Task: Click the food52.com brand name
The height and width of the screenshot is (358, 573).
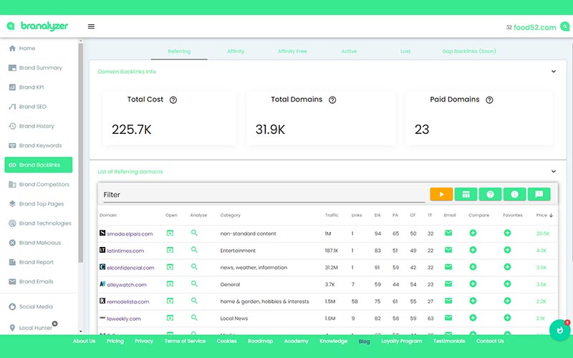Action: [x=534, y=27]
